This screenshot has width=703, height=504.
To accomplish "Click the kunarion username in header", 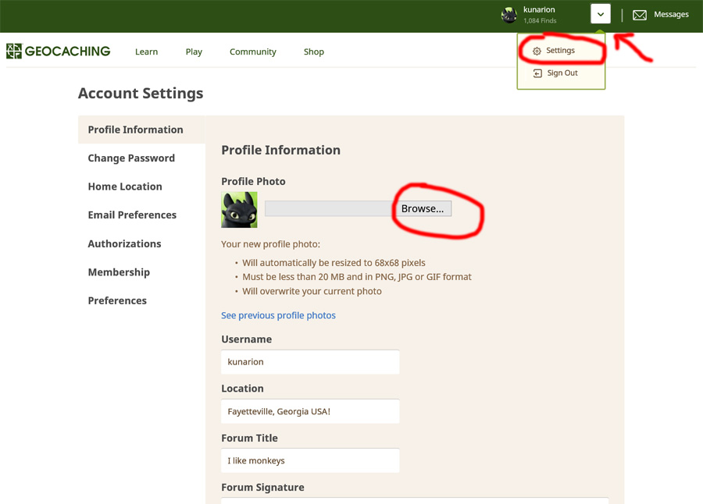I will [539, 9].
